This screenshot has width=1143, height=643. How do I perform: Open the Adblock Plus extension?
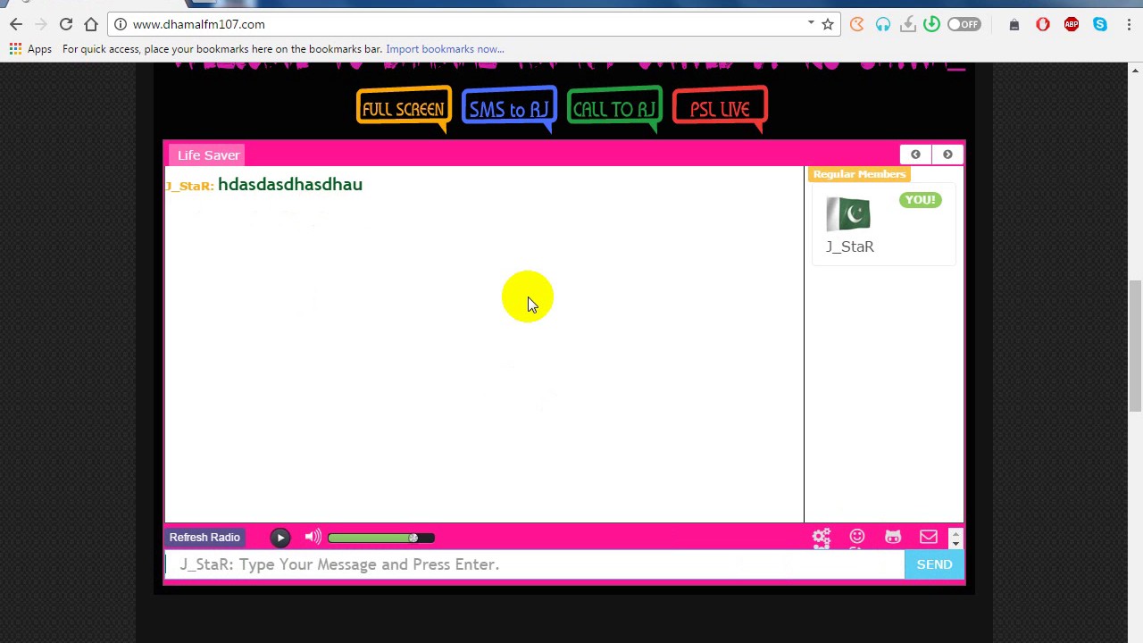click(x=1072, y=24)
